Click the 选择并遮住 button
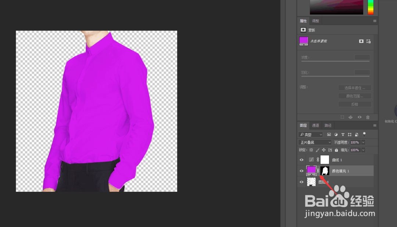This screenshot has width=397, height=227. click(x=354, y=87)
